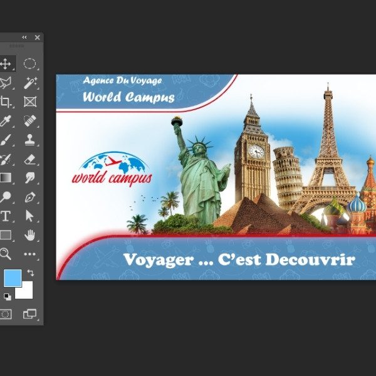
Task: Activate the Crop tool
Action: pos(6,102)
